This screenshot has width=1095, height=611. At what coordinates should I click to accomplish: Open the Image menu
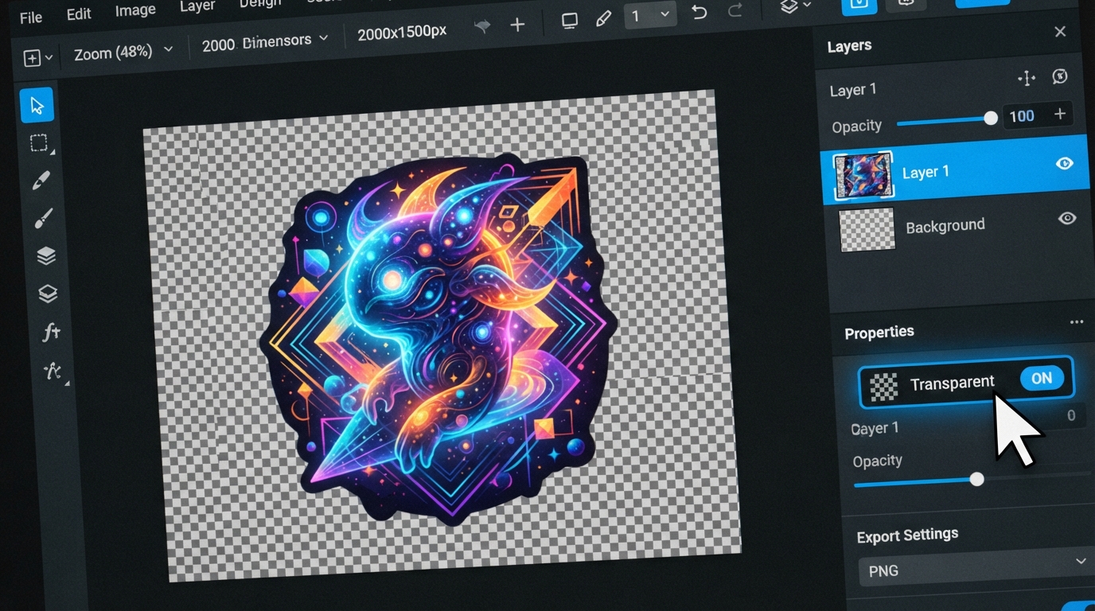tap(135, 10)
